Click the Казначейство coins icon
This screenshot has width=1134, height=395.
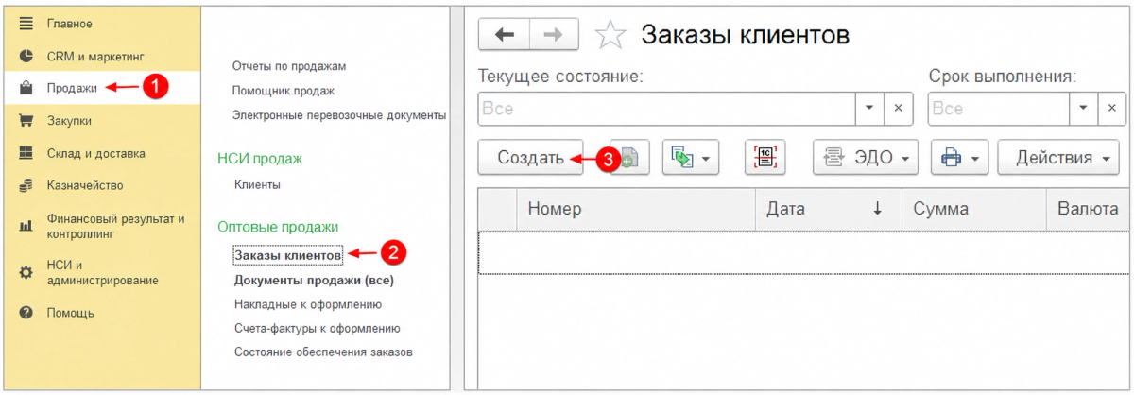pyautogui.click(x=26, y=185)
